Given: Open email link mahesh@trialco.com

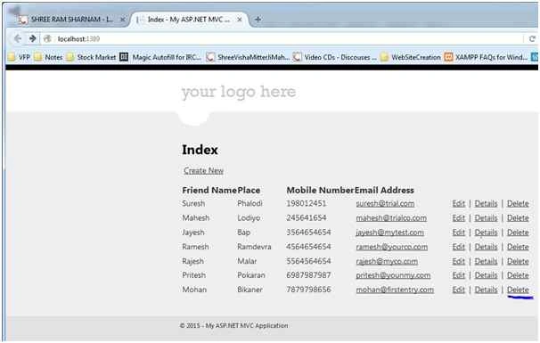Looking at the screenshot, I should [x=391, y=218].
